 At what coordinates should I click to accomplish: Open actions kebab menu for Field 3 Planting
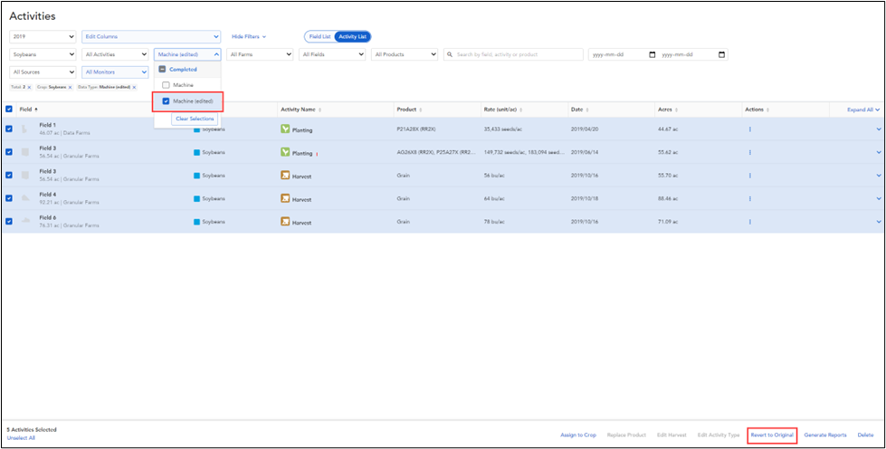tap(750, 153)
